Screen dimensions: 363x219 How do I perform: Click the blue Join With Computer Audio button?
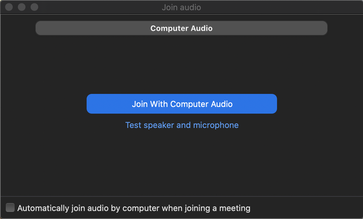[x=181, y=104]
